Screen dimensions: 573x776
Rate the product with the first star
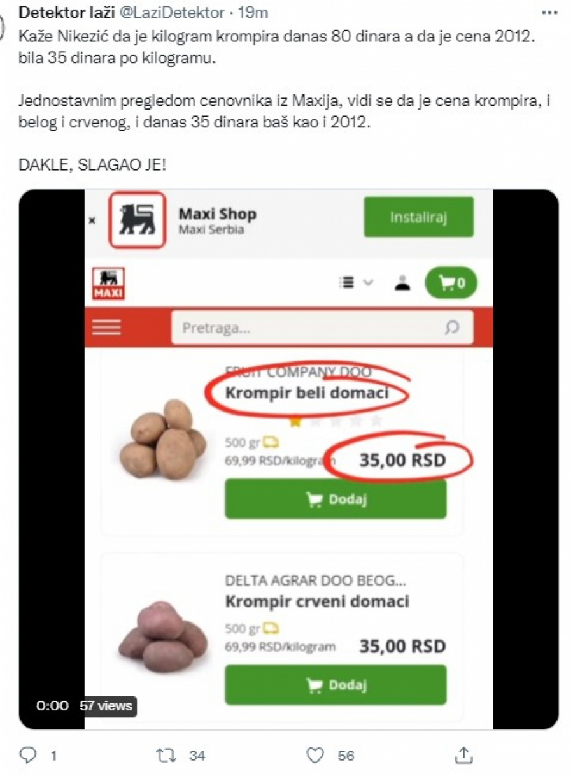(x=295, y=421)
